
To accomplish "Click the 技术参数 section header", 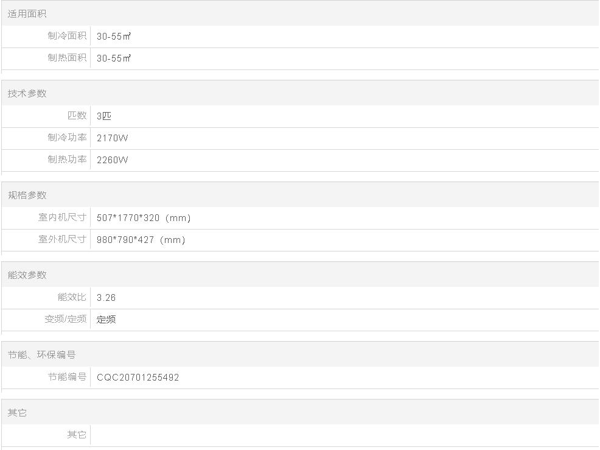I will pyautogui.click(x=27, y=93).
